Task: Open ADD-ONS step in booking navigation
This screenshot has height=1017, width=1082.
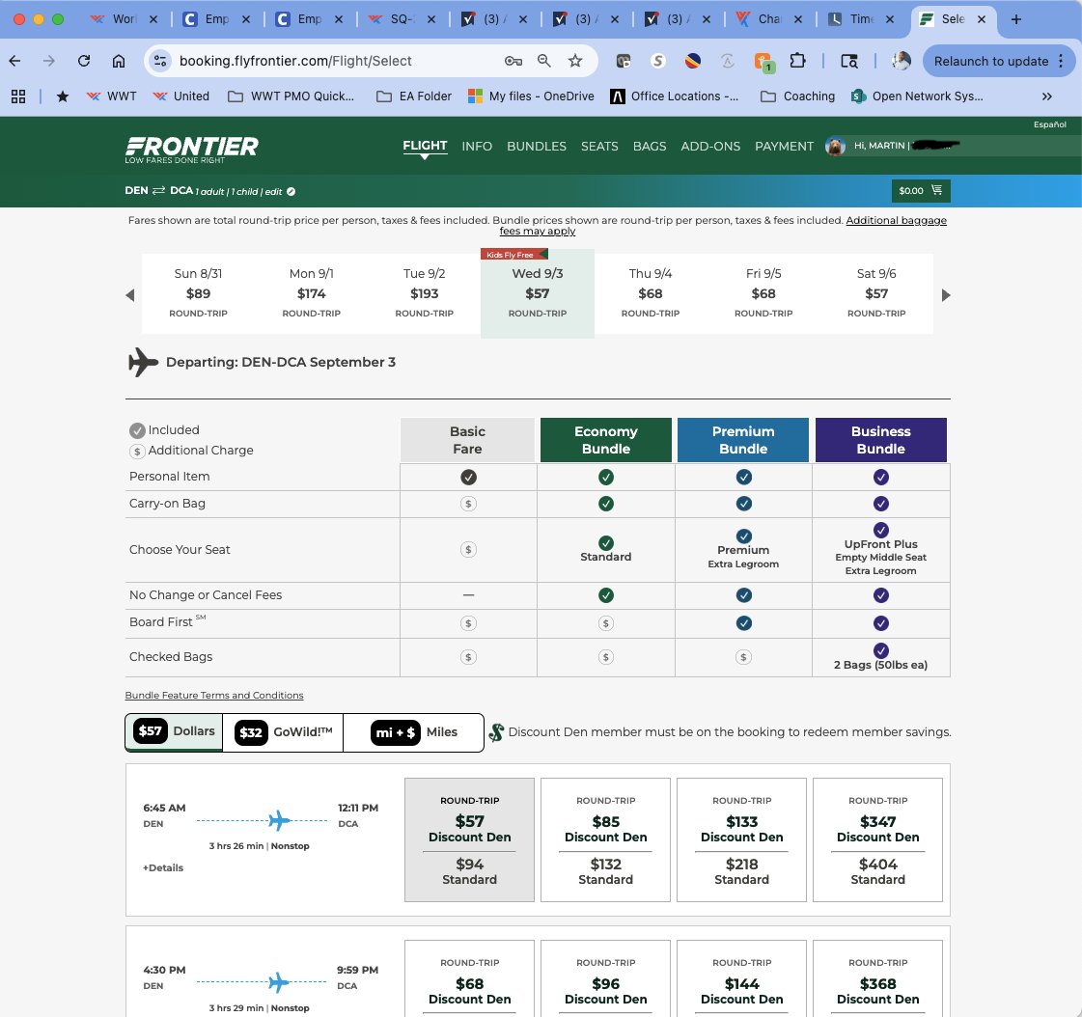Action: tap(710, 147)
